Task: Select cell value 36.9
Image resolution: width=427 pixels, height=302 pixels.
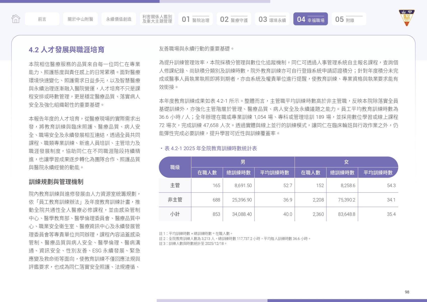Action: (x=288, y=200)
